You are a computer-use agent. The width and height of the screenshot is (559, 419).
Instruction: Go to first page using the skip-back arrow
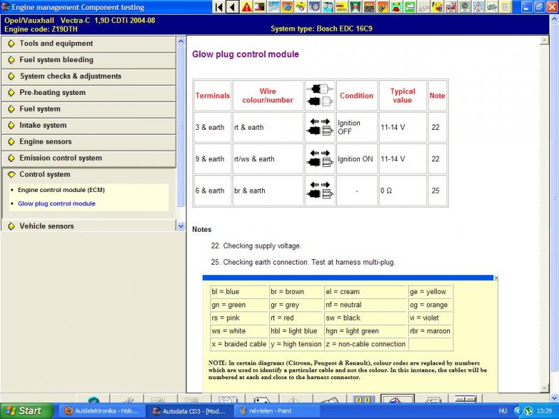pos(219,7)
